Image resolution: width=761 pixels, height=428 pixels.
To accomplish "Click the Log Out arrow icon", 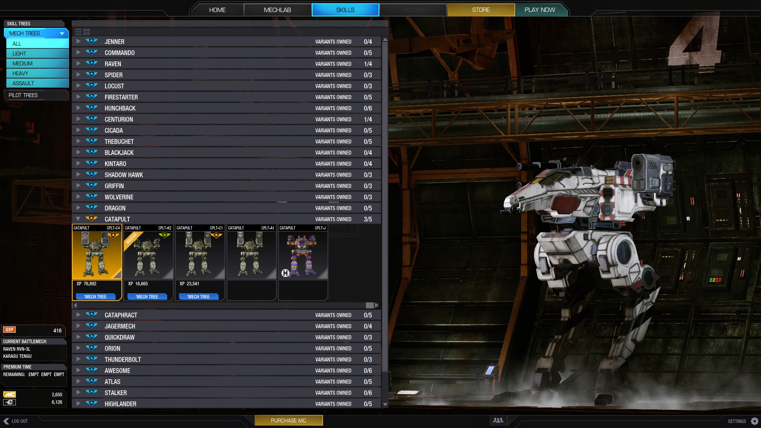I will (6, 421).
